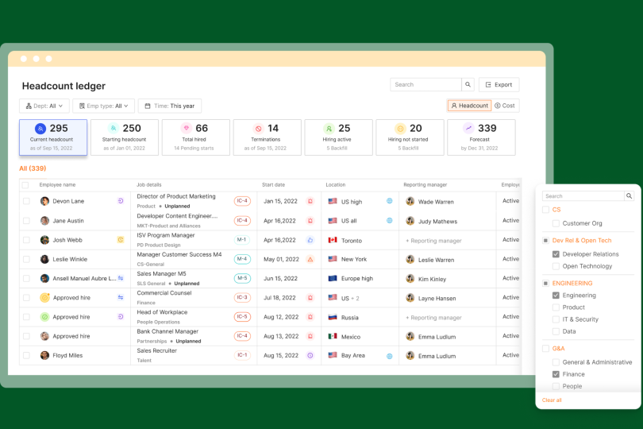This screenshot has height=429, width=643.
Task: Click the globe icon beside US all
Action: [x=389, y=220]
